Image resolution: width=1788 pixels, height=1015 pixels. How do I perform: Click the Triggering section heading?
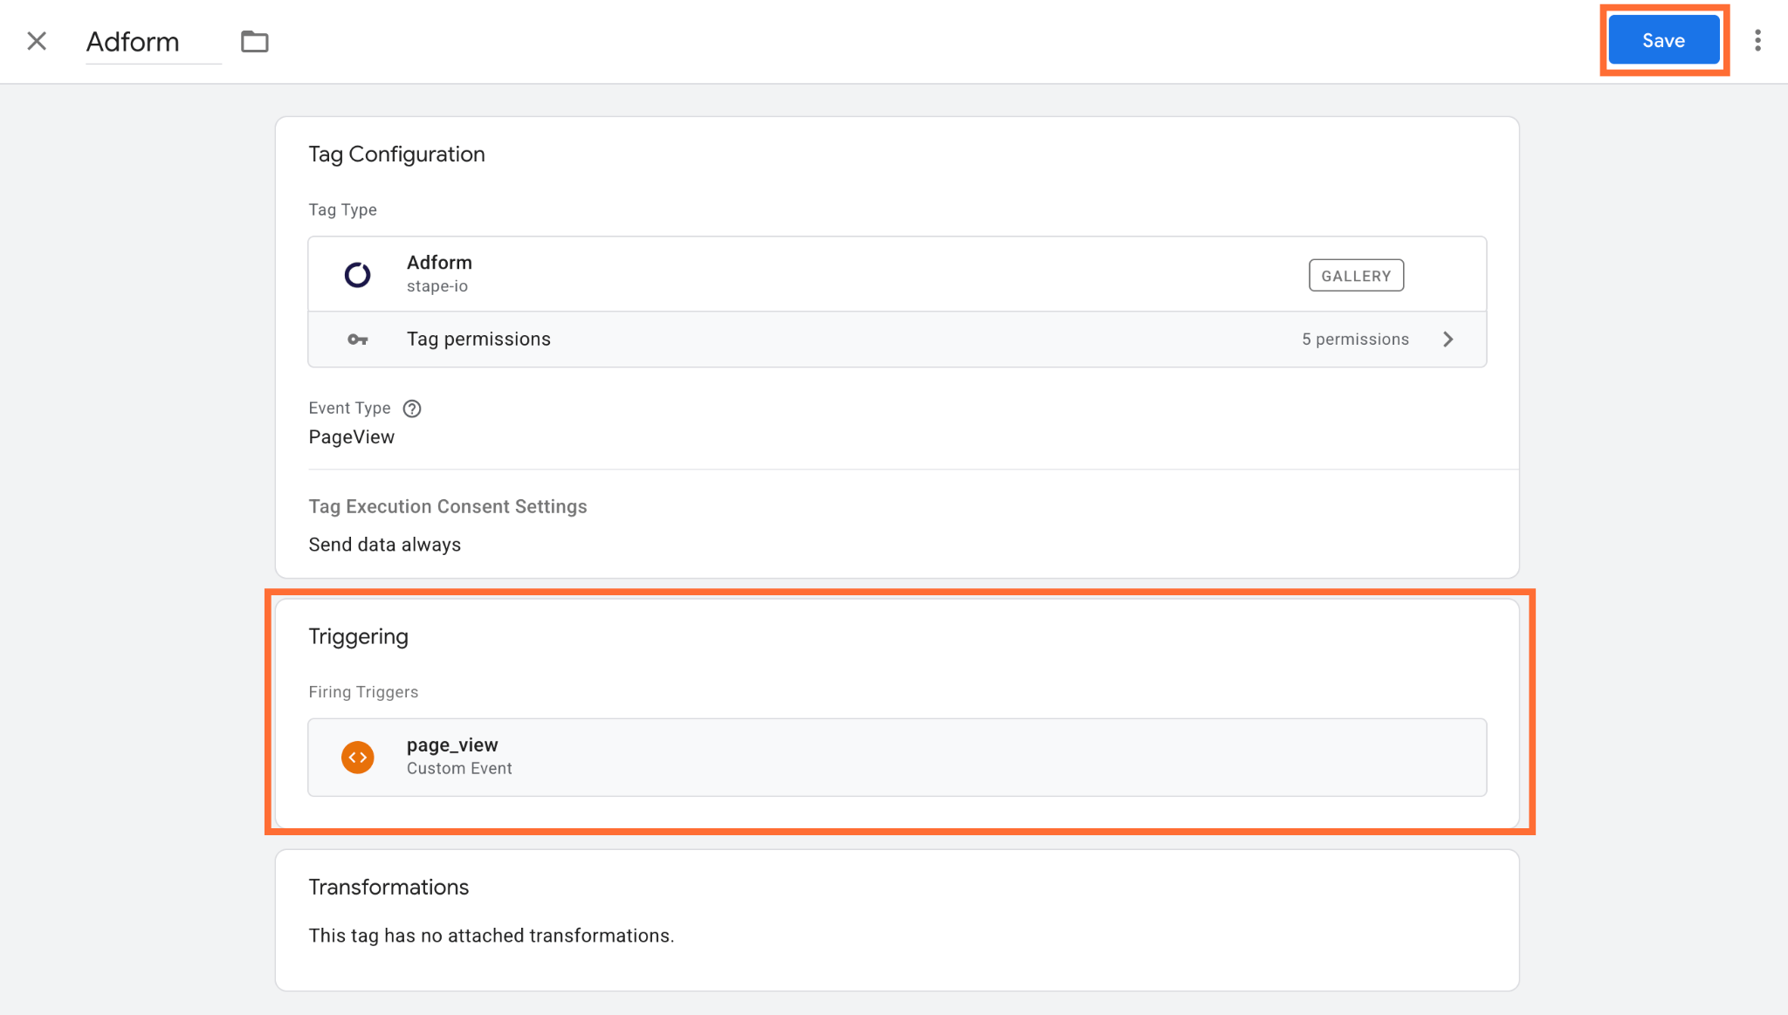coord(358,637)
